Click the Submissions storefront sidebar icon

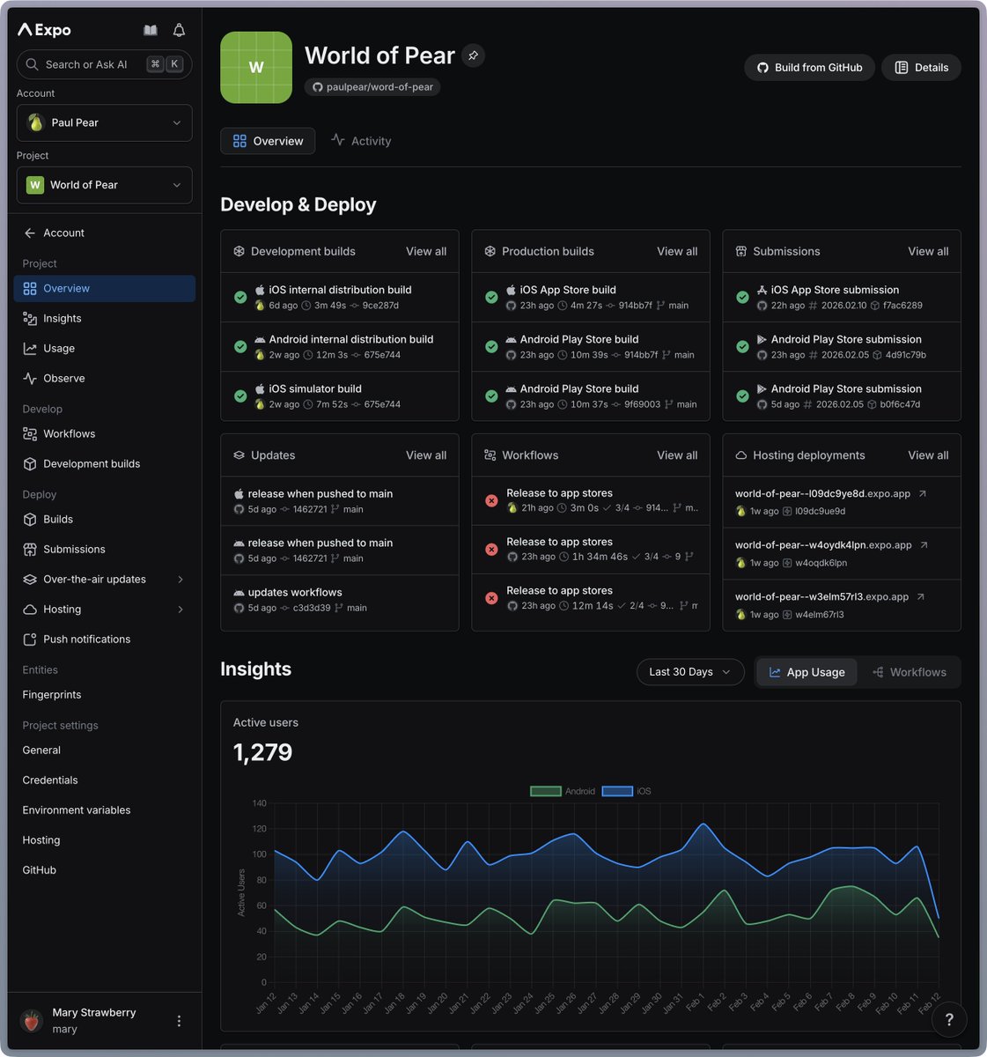point(30,550)
